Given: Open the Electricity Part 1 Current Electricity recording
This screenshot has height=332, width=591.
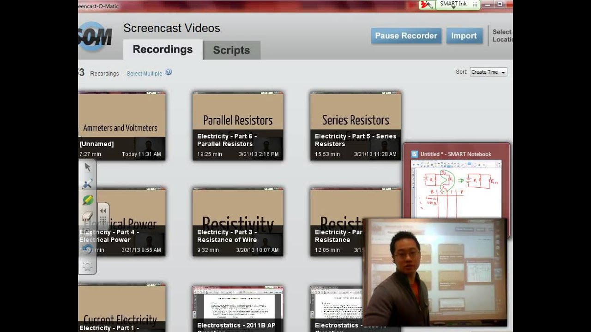Looking at the screenshot, I should 122,308.
